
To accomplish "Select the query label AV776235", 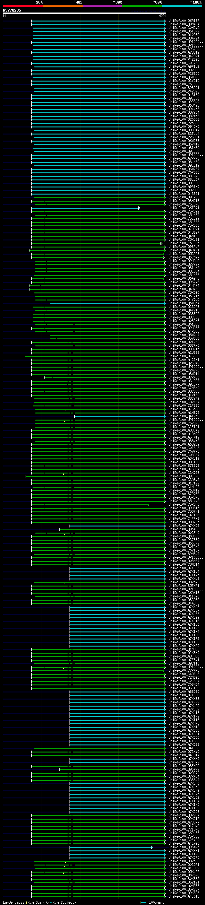I will click(12, 10).
